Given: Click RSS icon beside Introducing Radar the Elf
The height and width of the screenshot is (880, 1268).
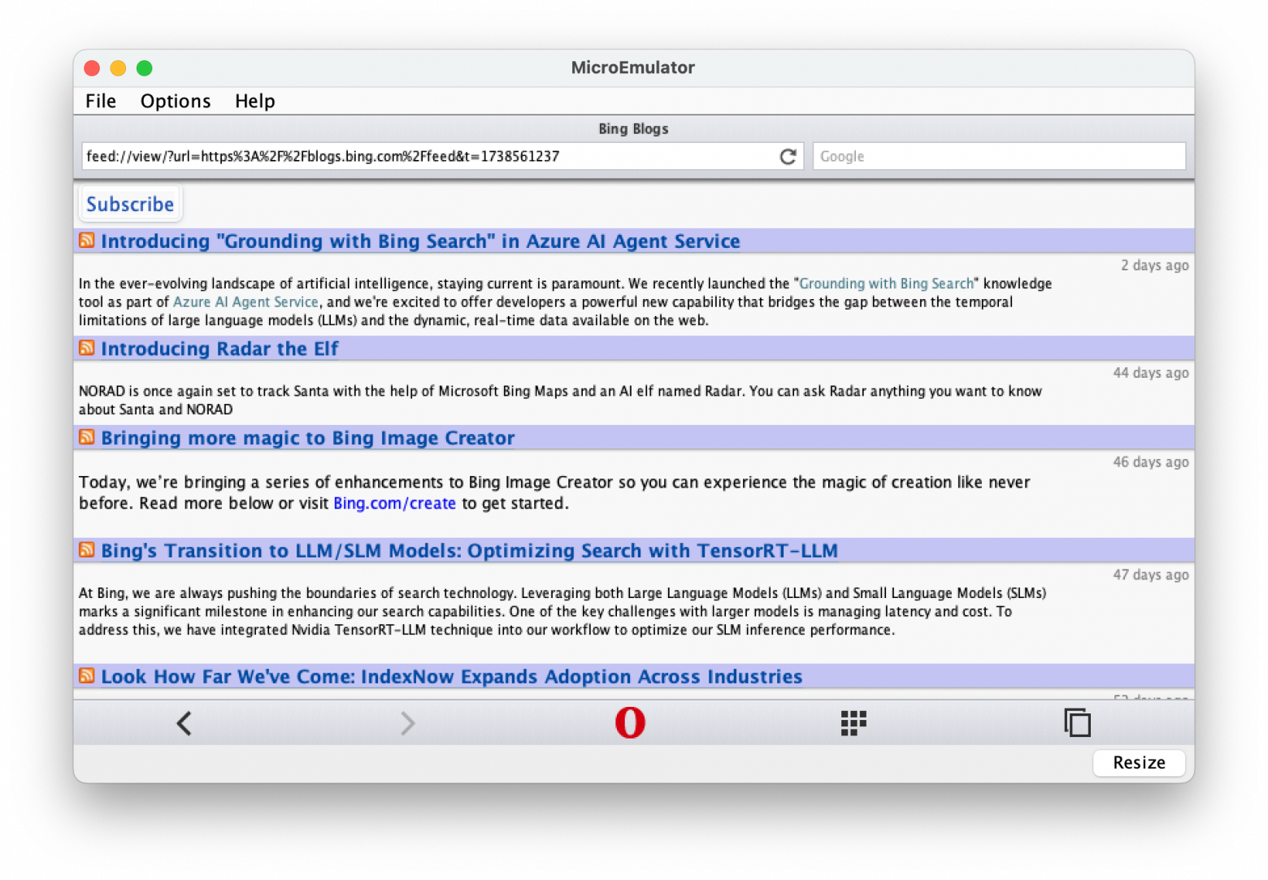Looking at the screenshot, I should point(87,348).
